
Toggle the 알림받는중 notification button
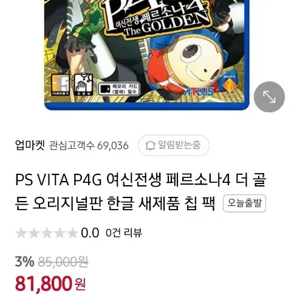point(174,145)
